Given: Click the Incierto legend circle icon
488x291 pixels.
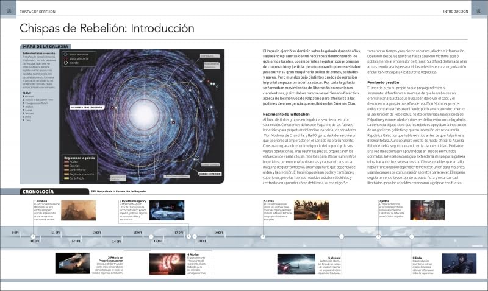Looking at the screenshot, I should point(65,63).
